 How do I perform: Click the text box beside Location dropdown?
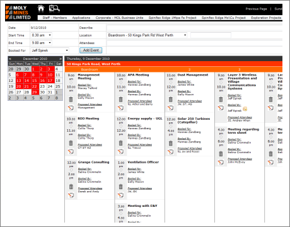[x=211, y=35]
